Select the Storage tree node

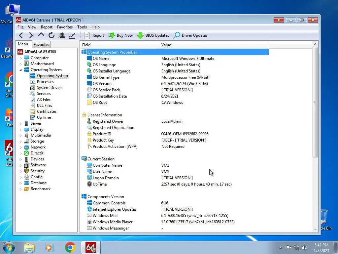(x=37, y=141)
